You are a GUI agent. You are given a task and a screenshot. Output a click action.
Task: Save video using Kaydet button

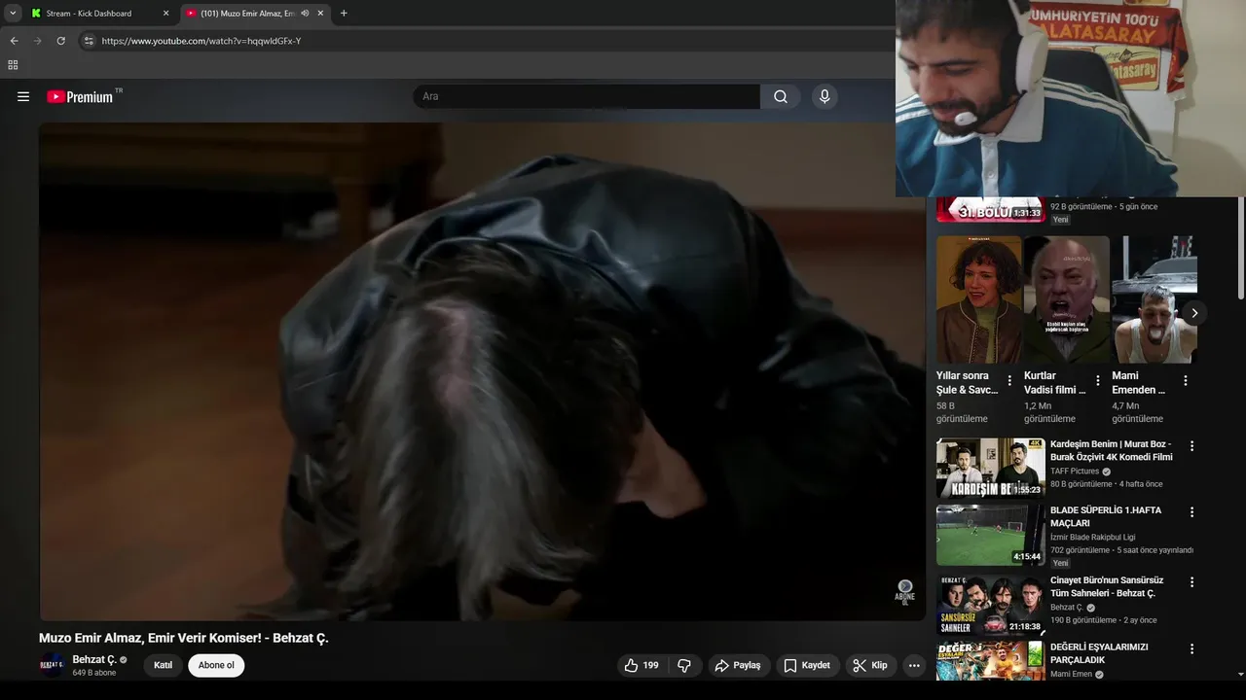(x=807, y=665)
